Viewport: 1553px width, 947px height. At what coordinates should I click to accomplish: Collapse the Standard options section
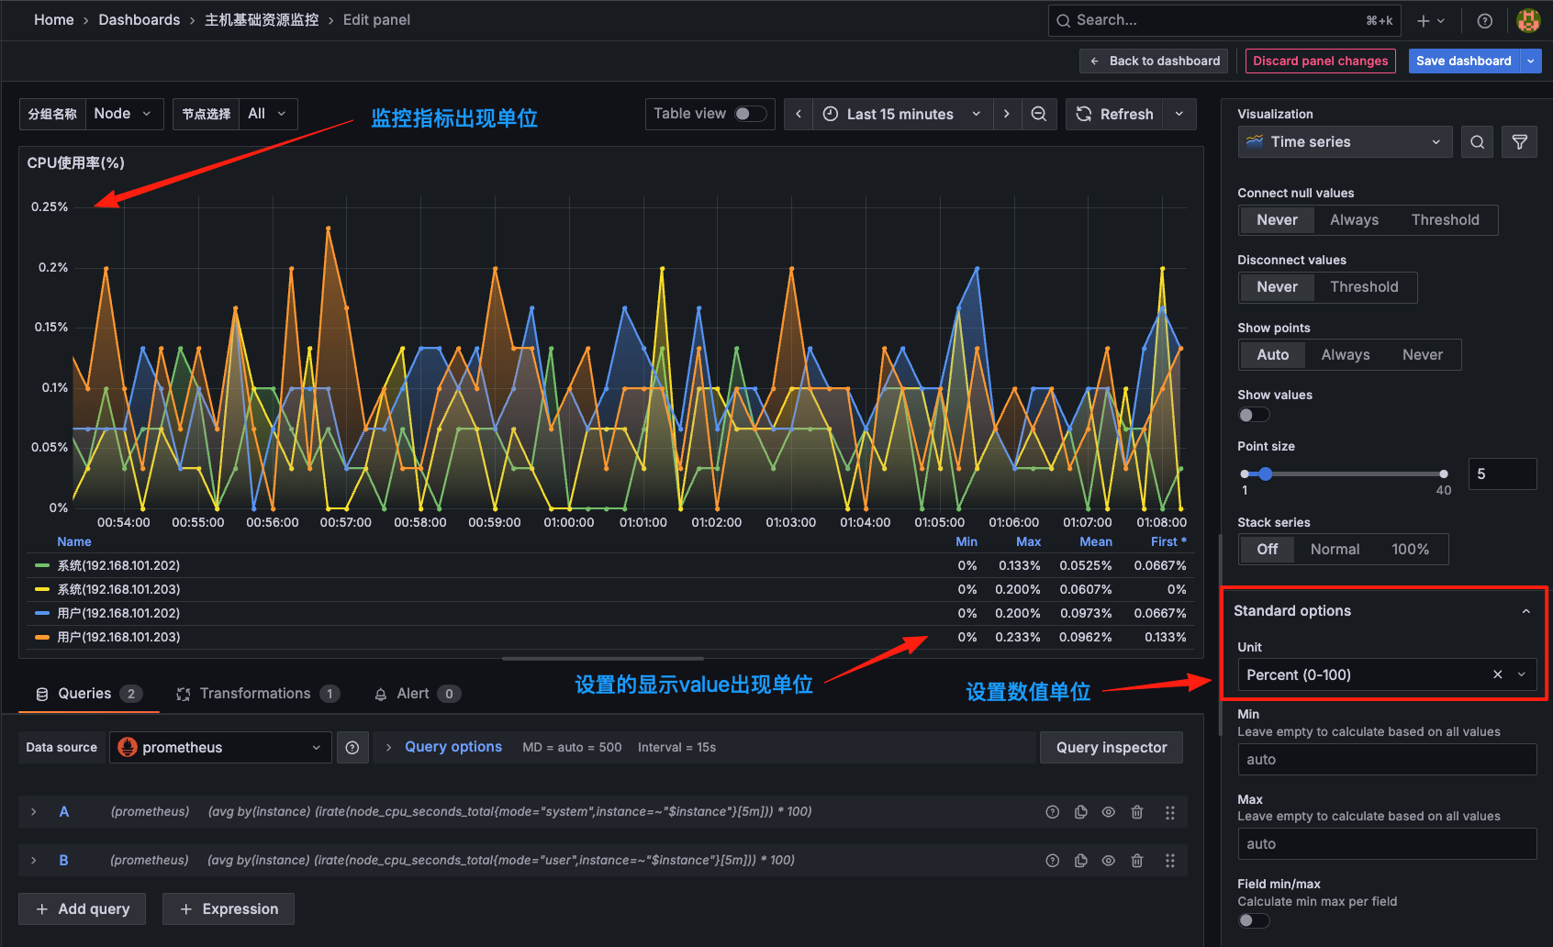click(x=1525, y=610)
